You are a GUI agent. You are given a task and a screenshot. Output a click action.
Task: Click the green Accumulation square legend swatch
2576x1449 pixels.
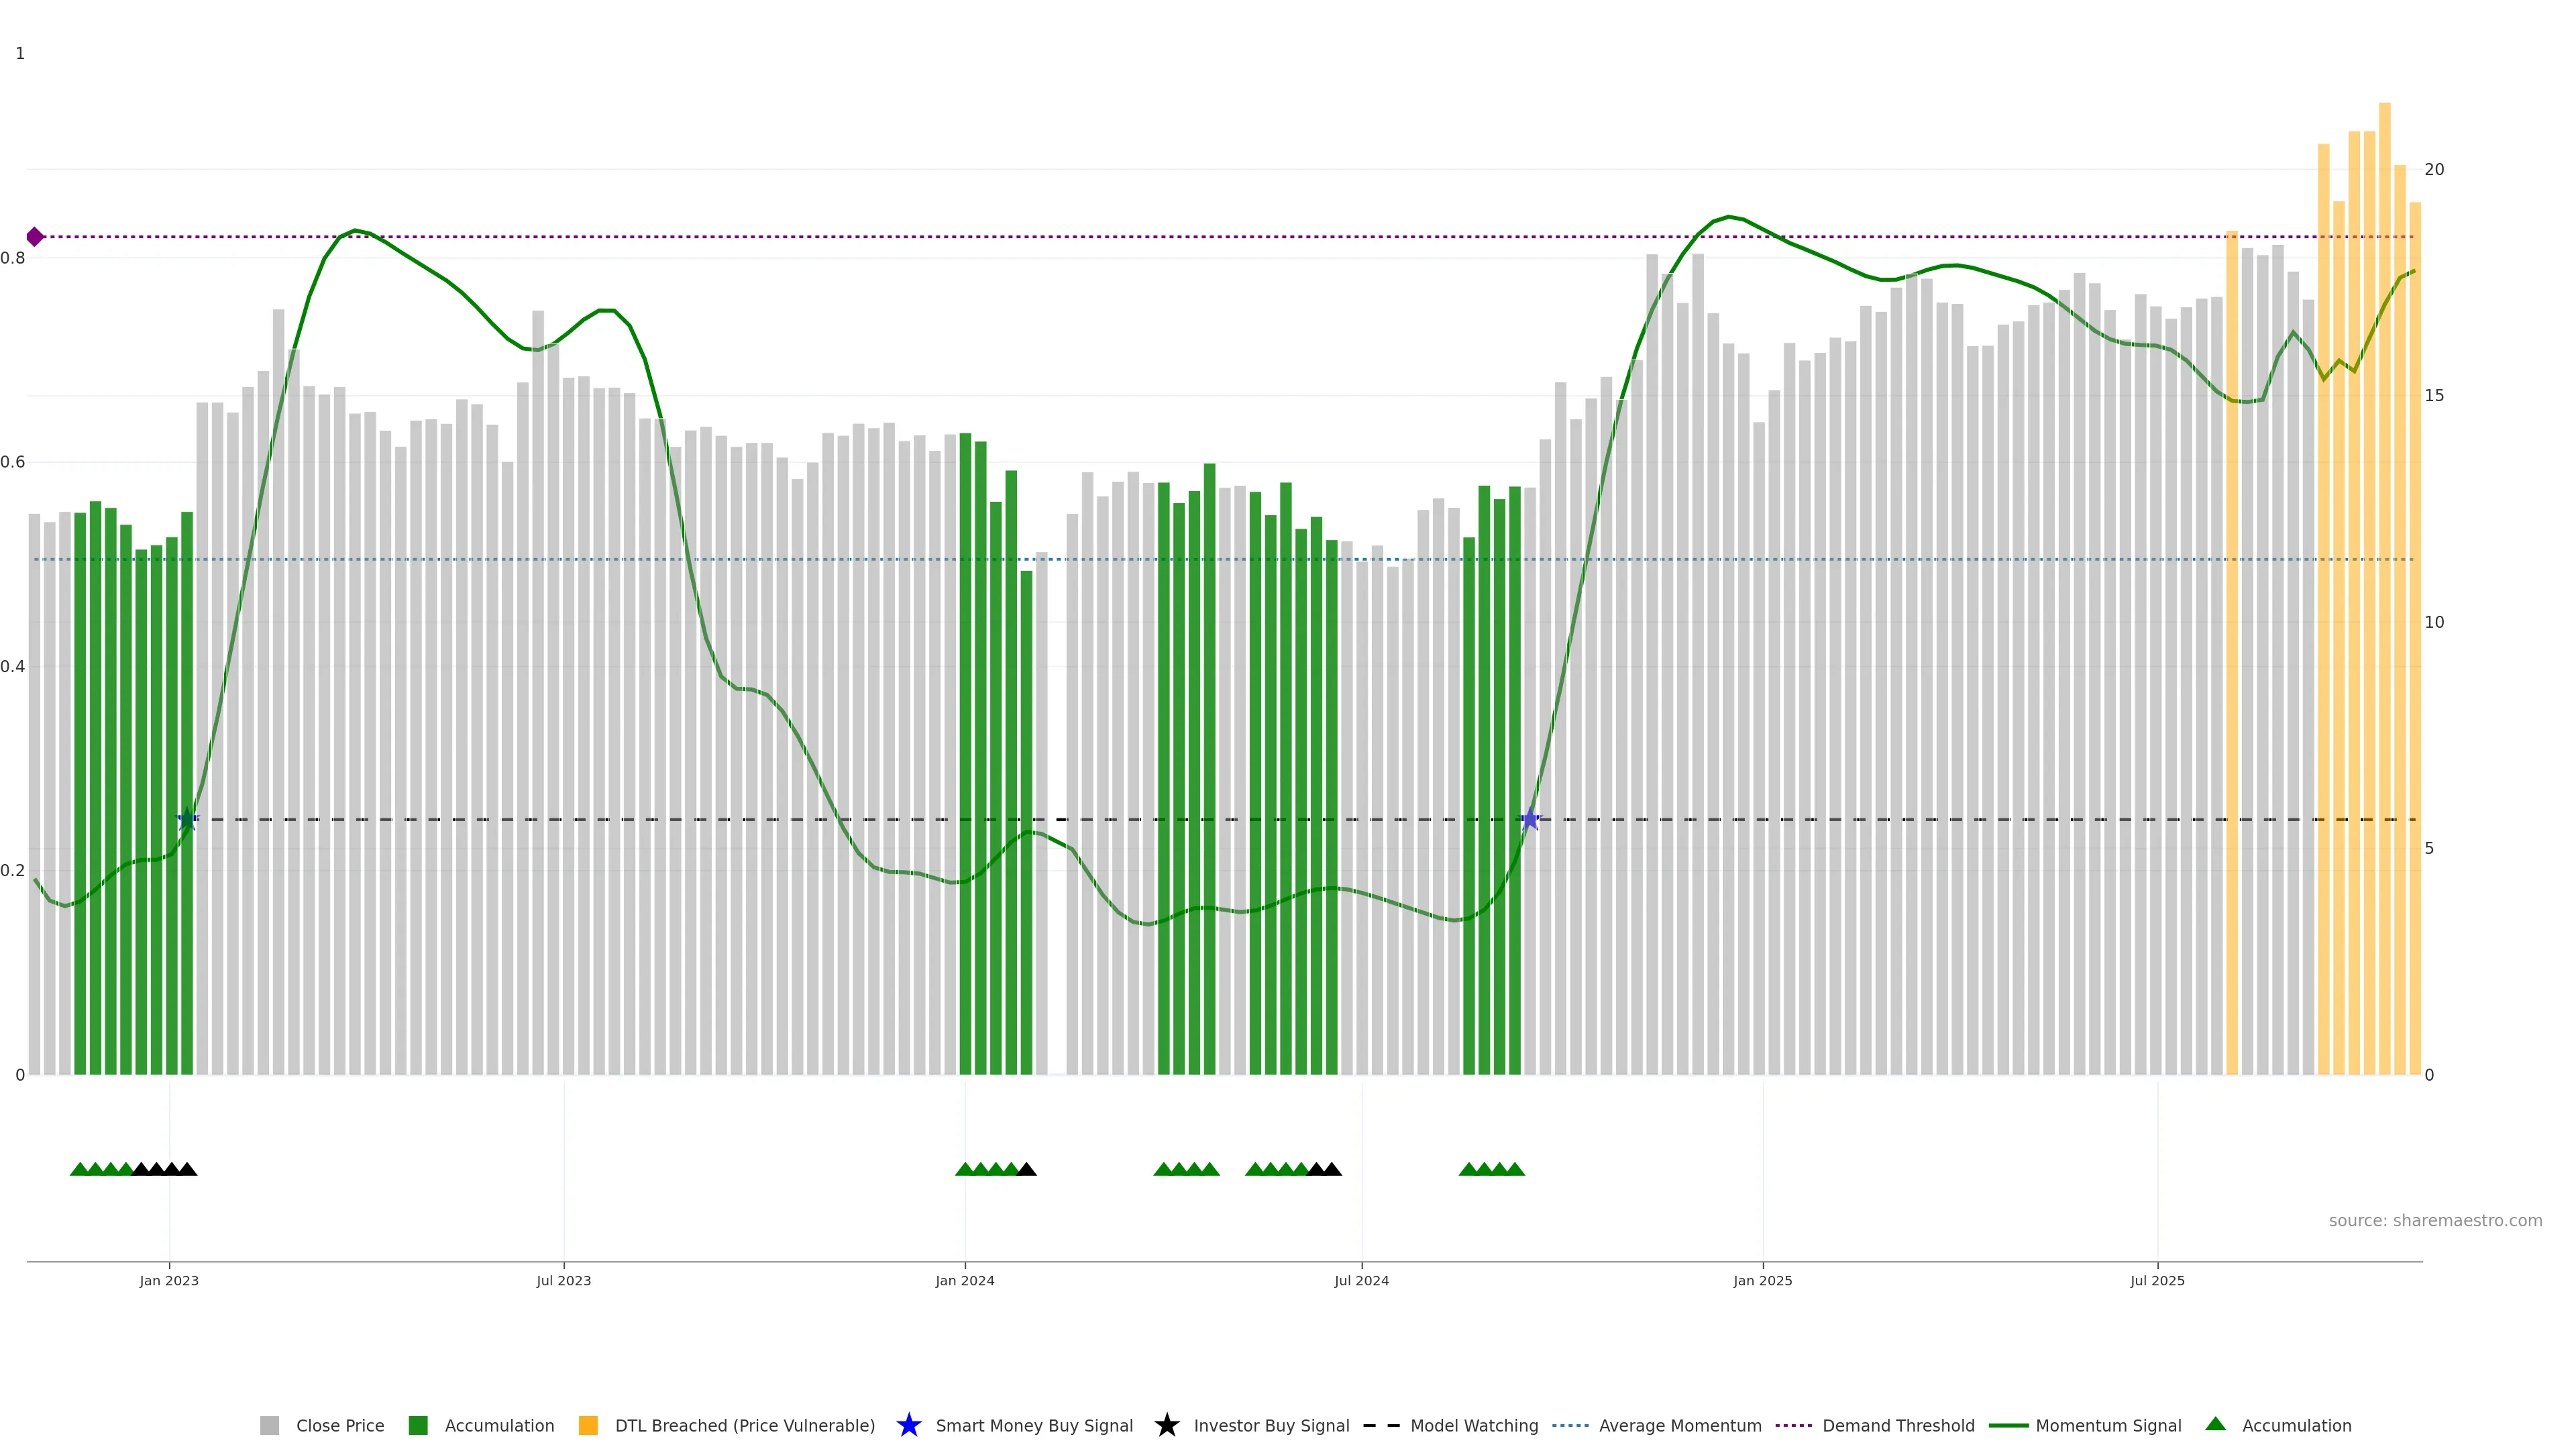tap(418, 1425)
